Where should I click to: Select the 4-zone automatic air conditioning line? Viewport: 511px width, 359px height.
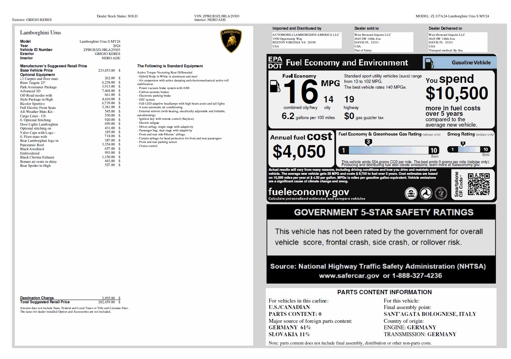pyautogui.click(x=160, y=107)
